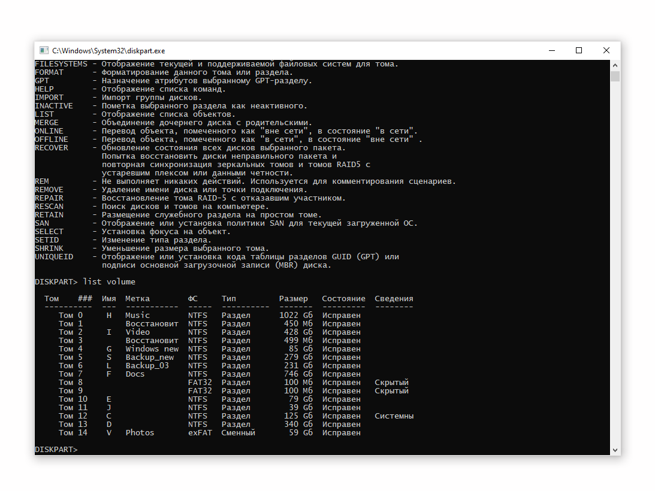The image size is (655, 491).
Task: Click the 'Состояние' column header
Action: click(343, 299)
